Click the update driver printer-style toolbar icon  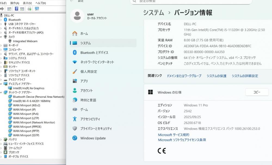tap(29, 9)
